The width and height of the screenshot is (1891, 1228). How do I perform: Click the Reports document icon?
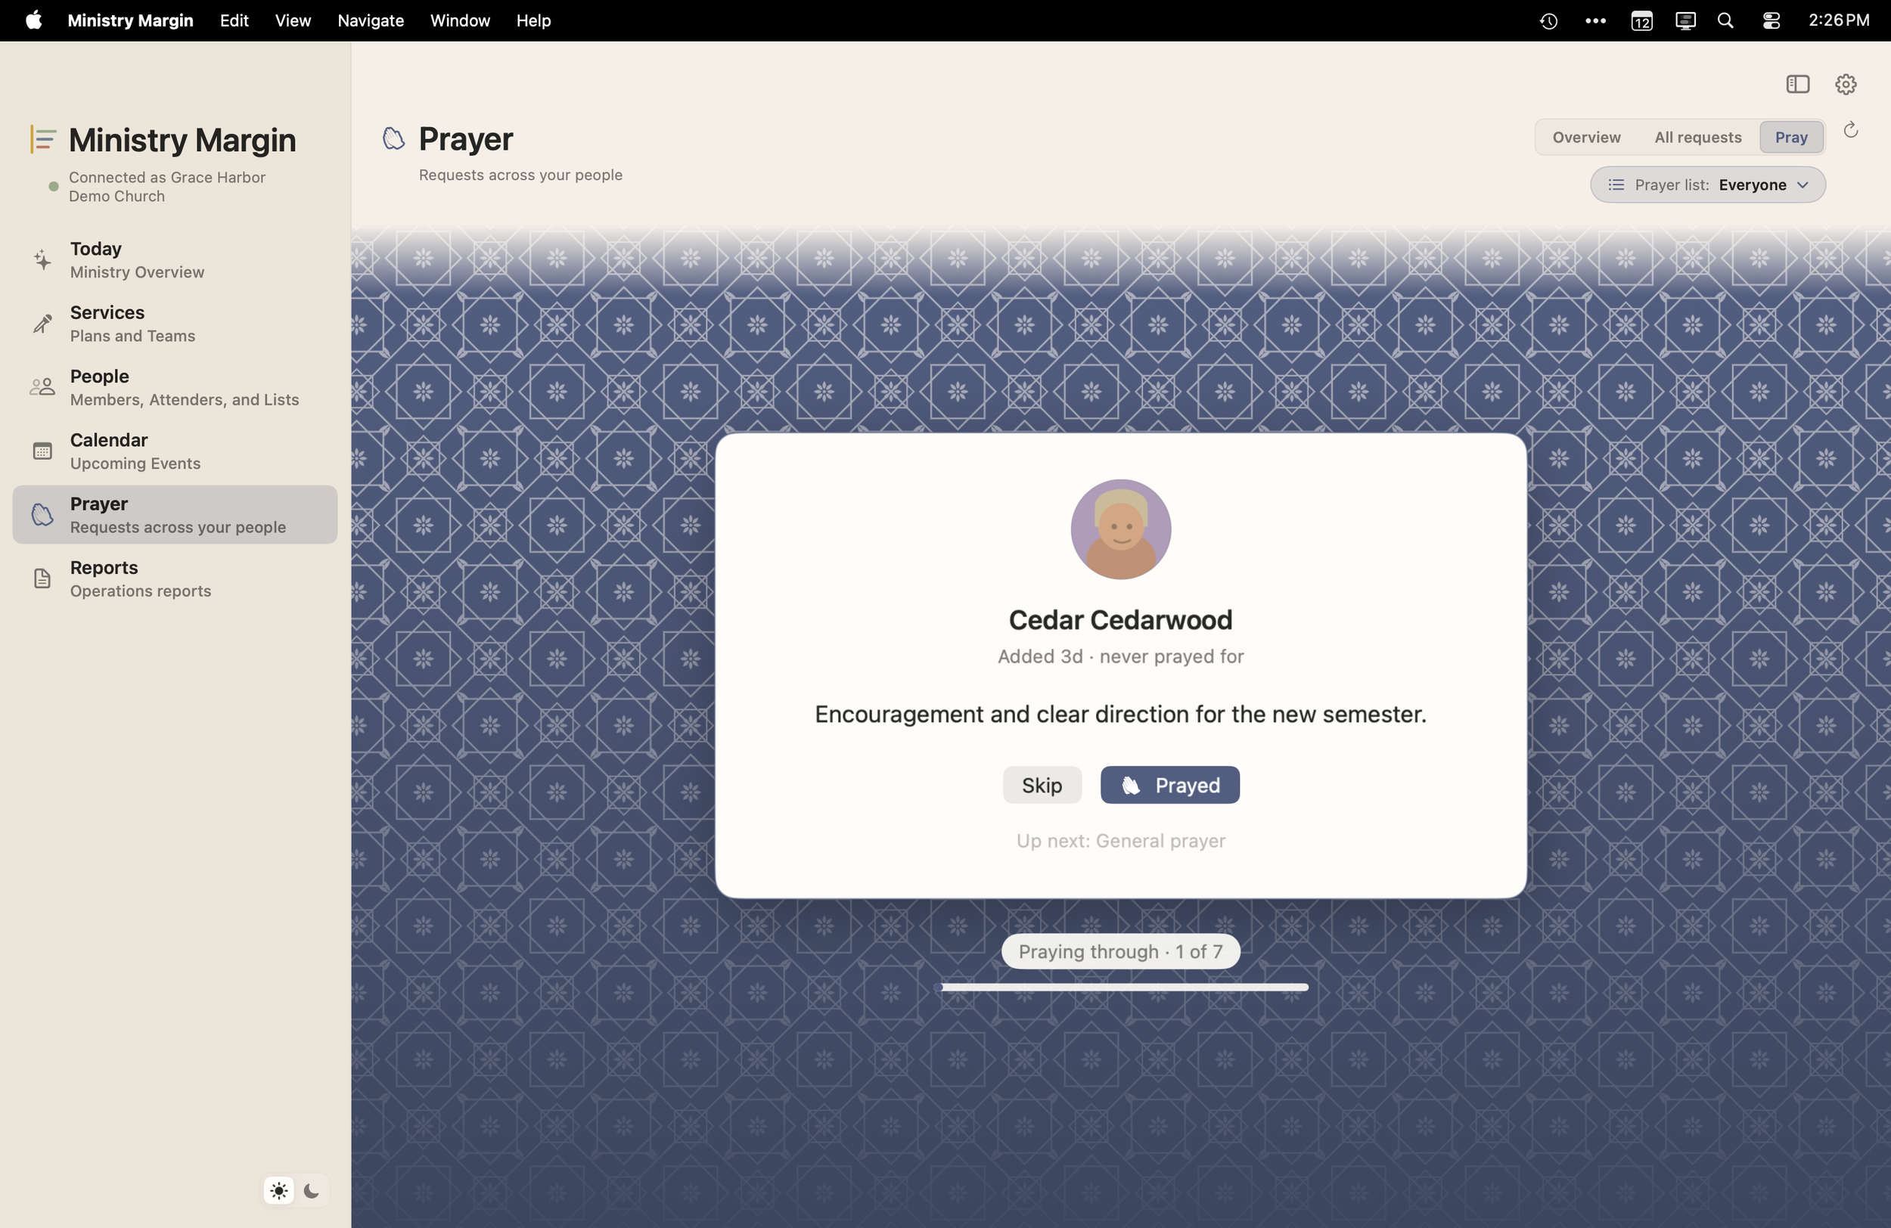pyautogui.click(x=42, y=578)
